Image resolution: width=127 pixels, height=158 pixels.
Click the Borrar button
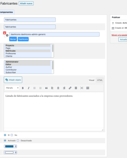coord(13,39)
